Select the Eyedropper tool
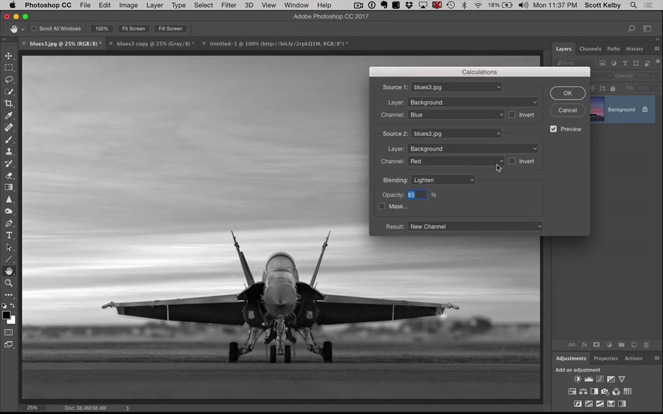 9,115
